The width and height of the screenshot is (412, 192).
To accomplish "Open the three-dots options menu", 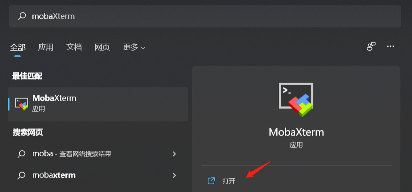I will (x=390, y=47).
